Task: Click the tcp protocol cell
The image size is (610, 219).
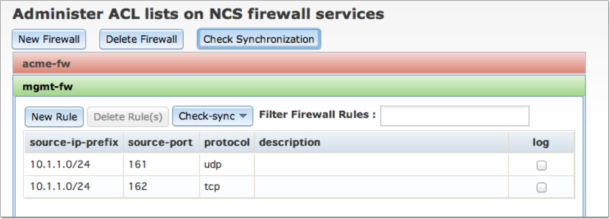Action: [227, 187]
